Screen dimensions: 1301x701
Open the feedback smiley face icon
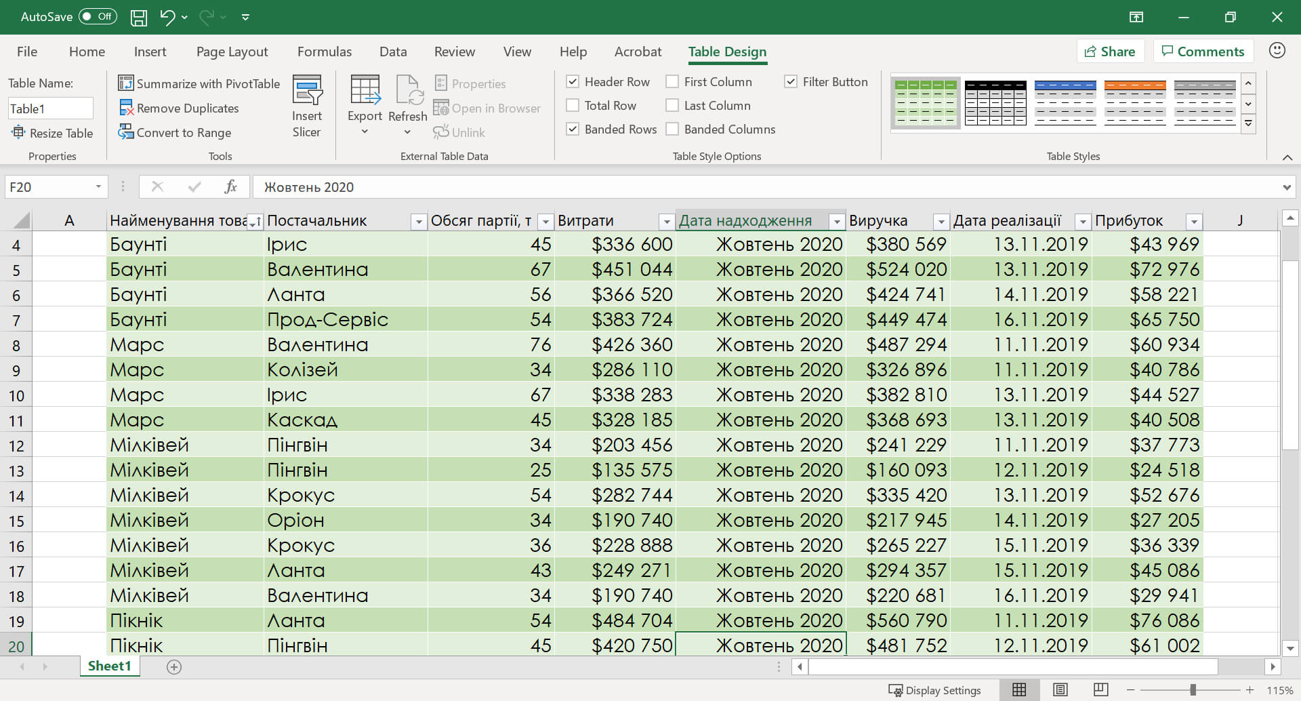click(1277, 51)
